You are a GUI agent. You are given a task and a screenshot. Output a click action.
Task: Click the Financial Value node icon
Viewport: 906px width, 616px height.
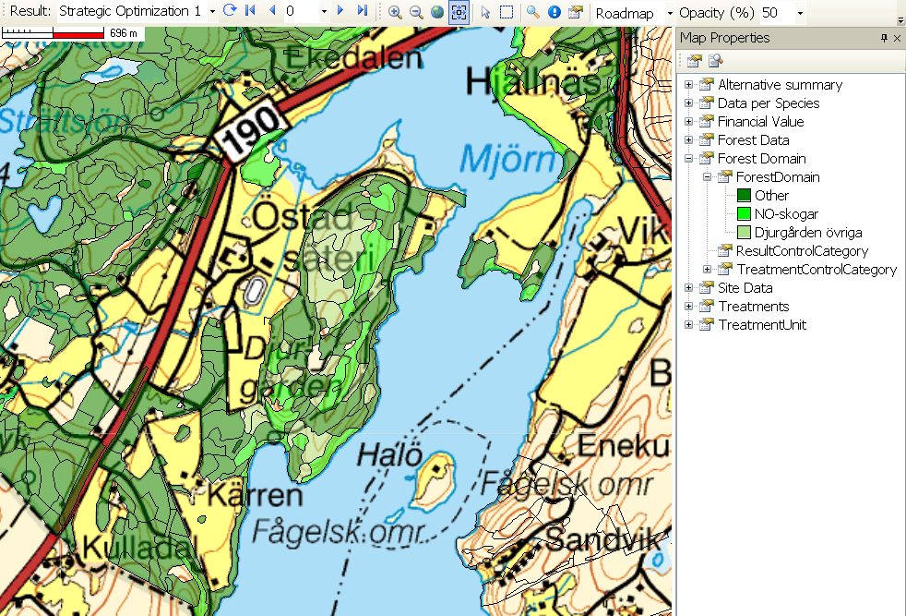click(x=706, y=122)
